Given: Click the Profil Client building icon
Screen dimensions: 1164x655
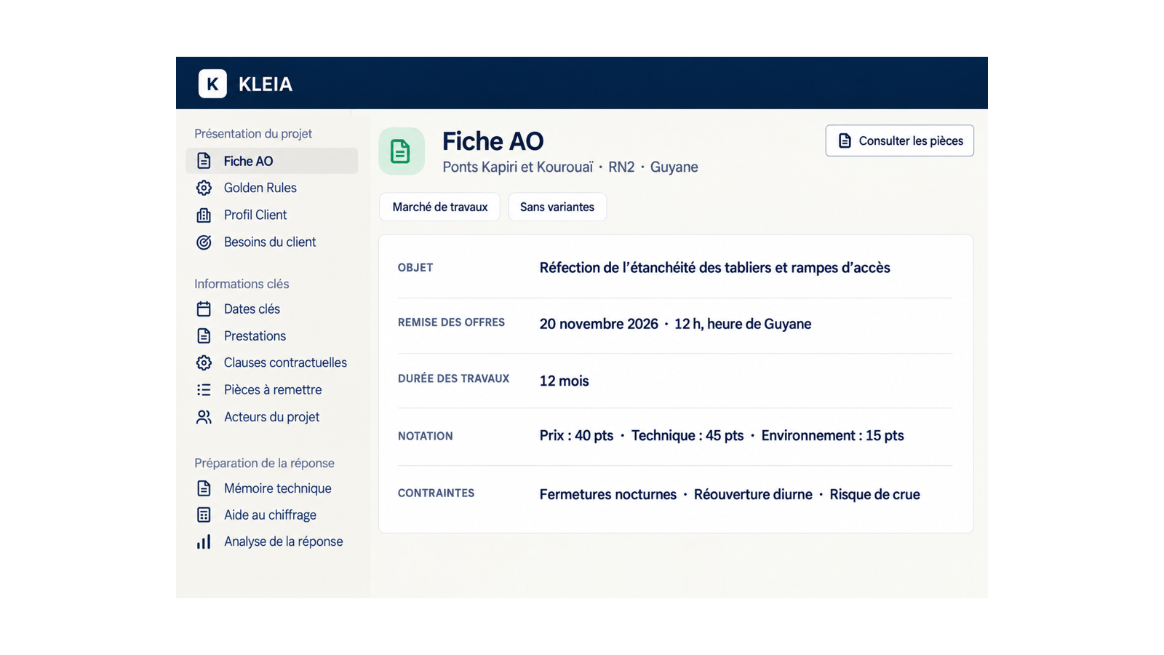Looking at the screenshot, I should tap(204, 215).
